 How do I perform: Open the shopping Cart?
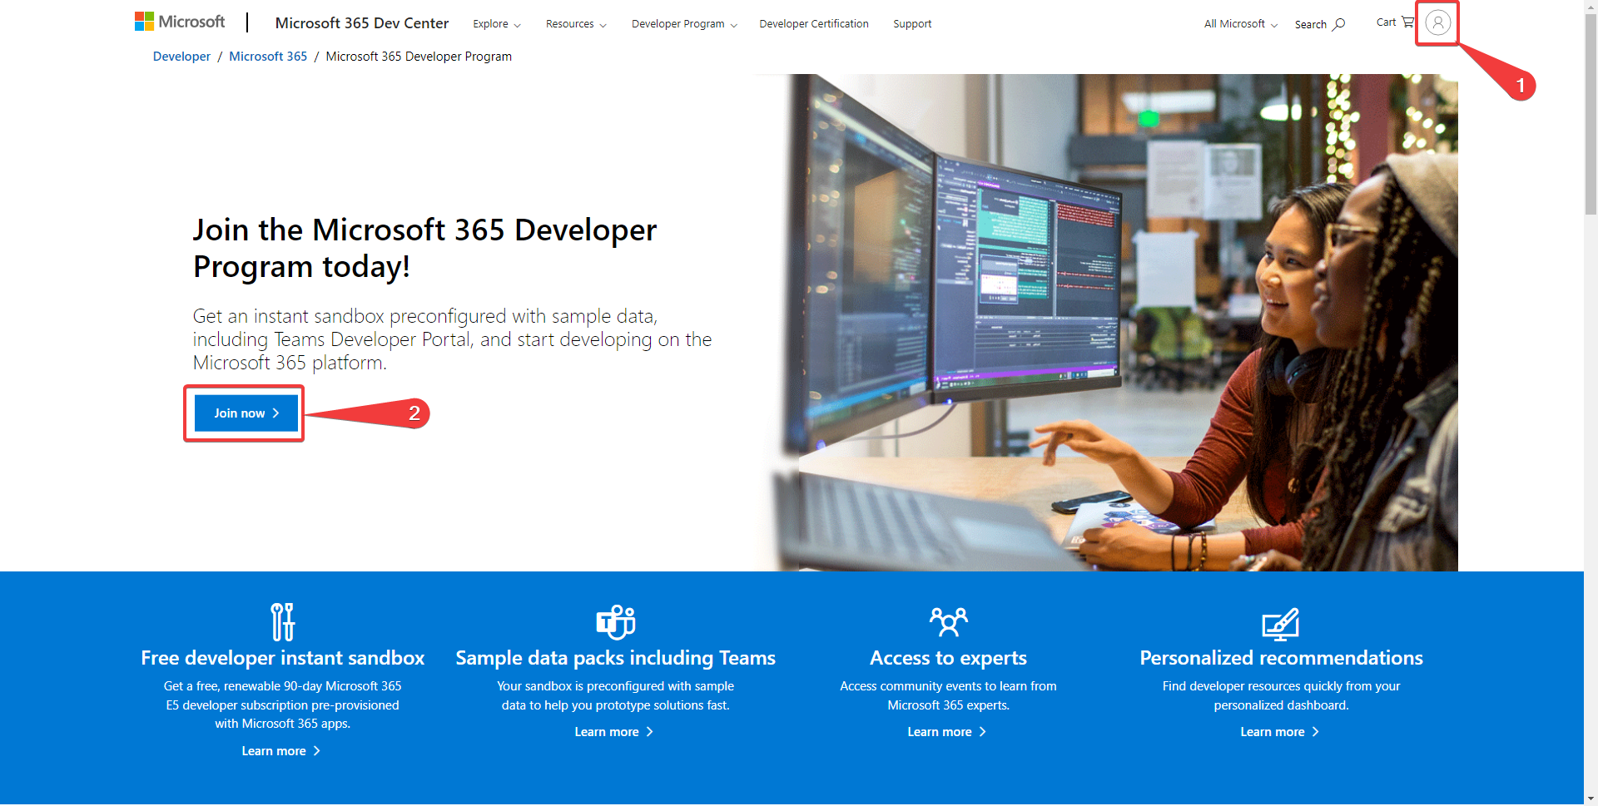1395,22
